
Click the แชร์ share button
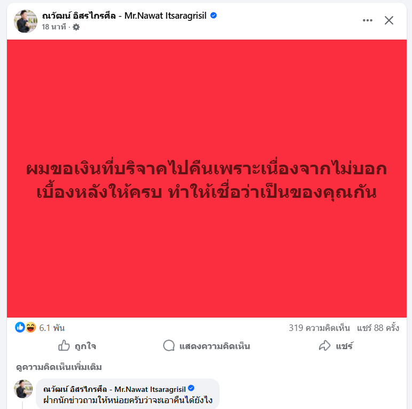tap(336, 346)
